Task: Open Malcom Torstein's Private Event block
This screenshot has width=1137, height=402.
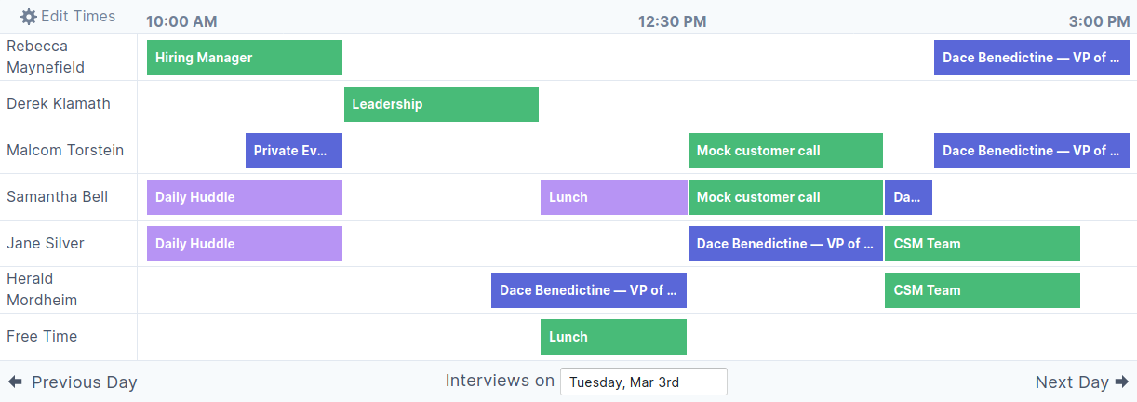Action: point(294,151)
